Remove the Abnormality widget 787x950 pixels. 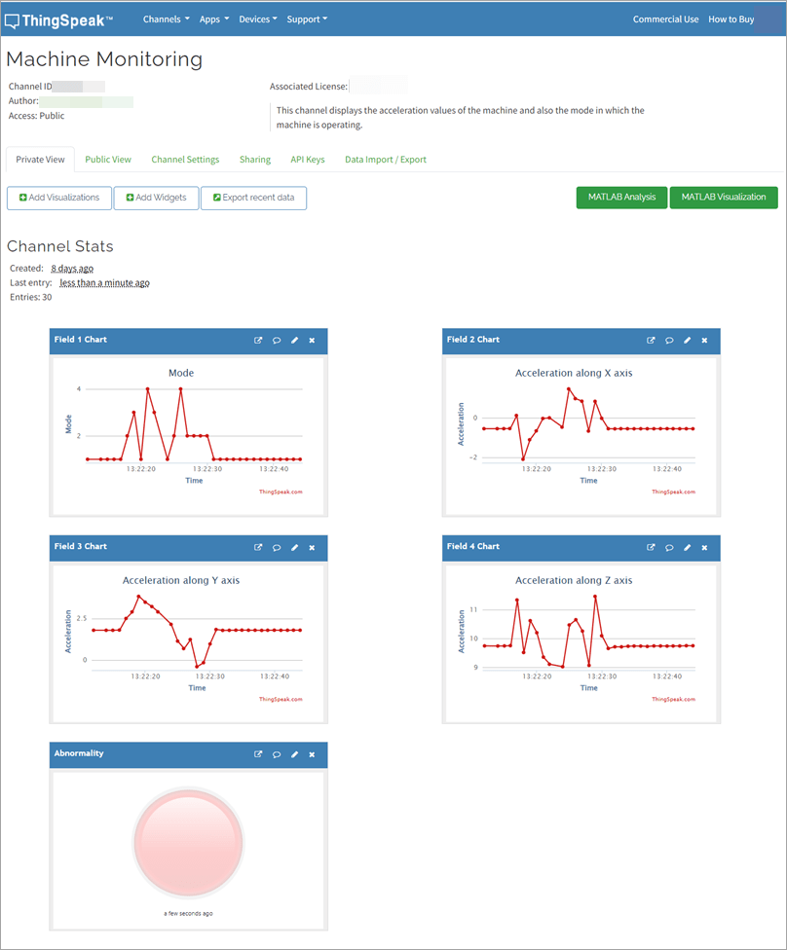click(x=312, y=754)
